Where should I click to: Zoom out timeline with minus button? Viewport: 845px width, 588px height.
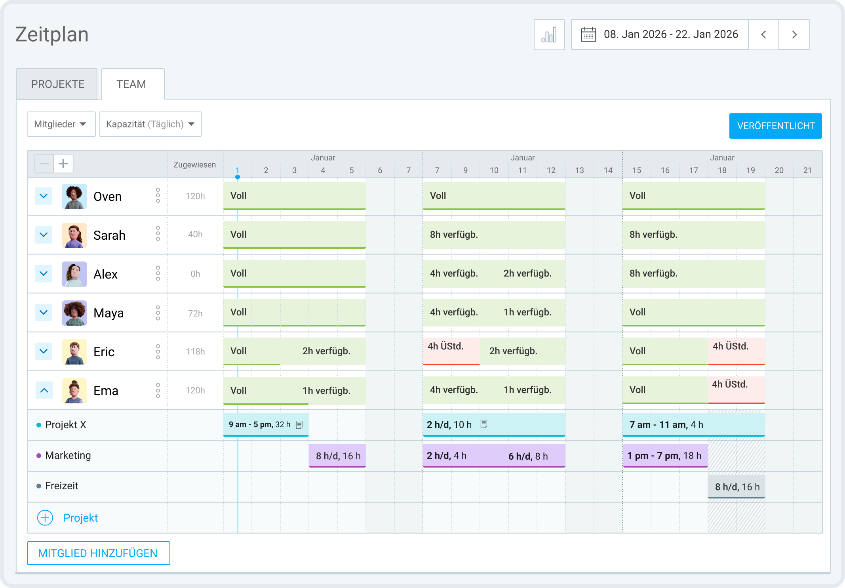coord(44,164)
